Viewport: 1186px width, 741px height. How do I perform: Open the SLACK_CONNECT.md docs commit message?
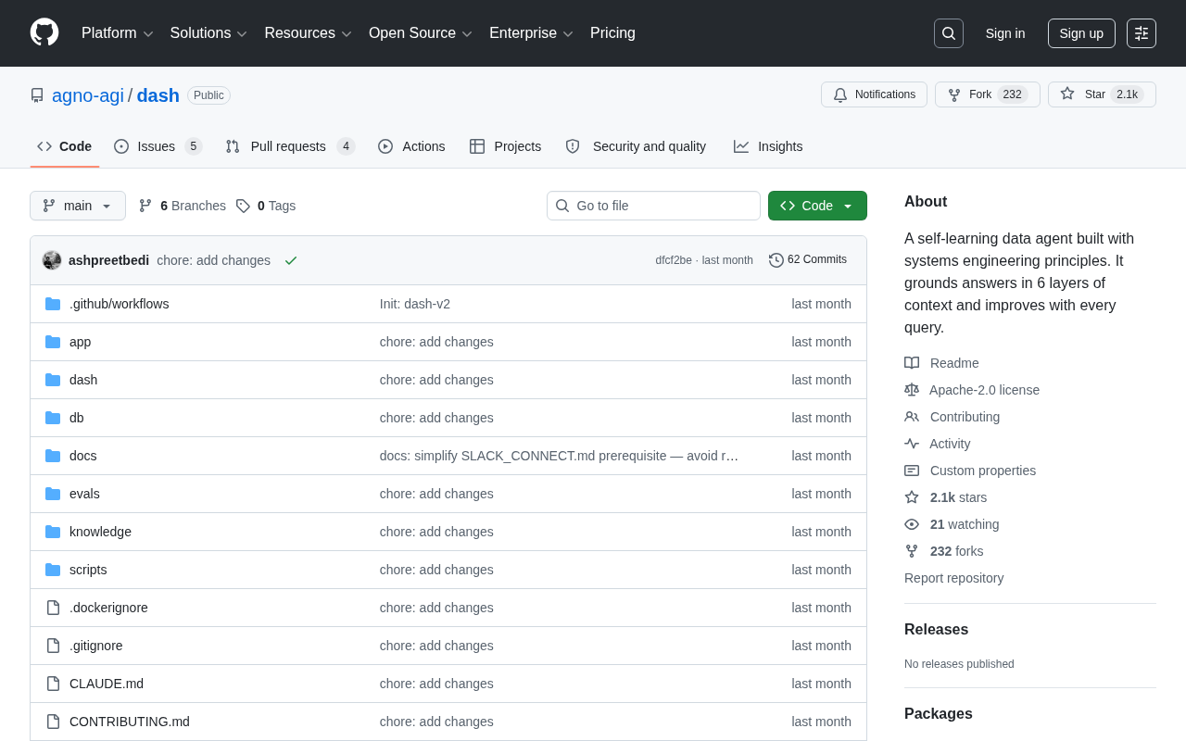(x=560, y=456)
